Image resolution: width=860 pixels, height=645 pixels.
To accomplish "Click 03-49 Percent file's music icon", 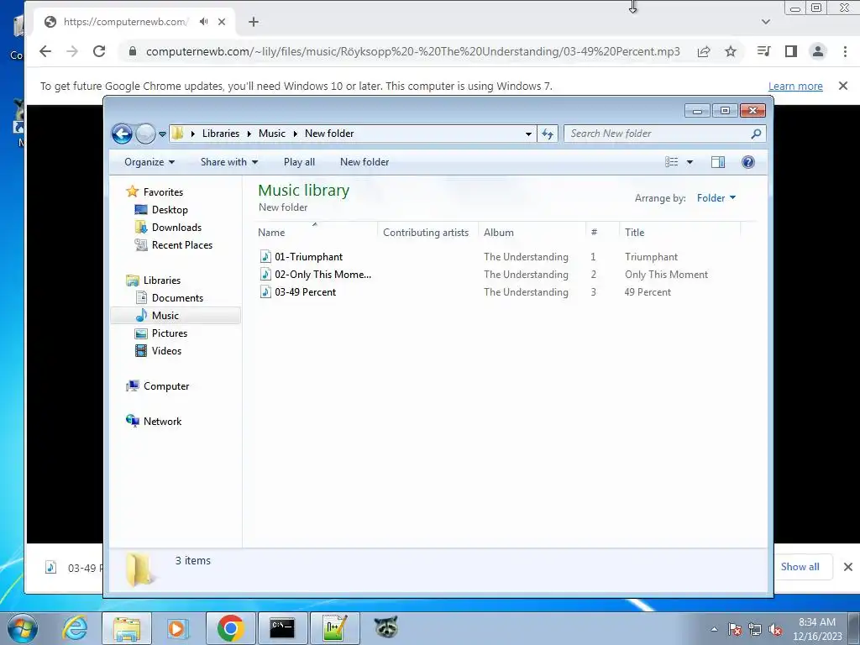I will pos(265,291).
